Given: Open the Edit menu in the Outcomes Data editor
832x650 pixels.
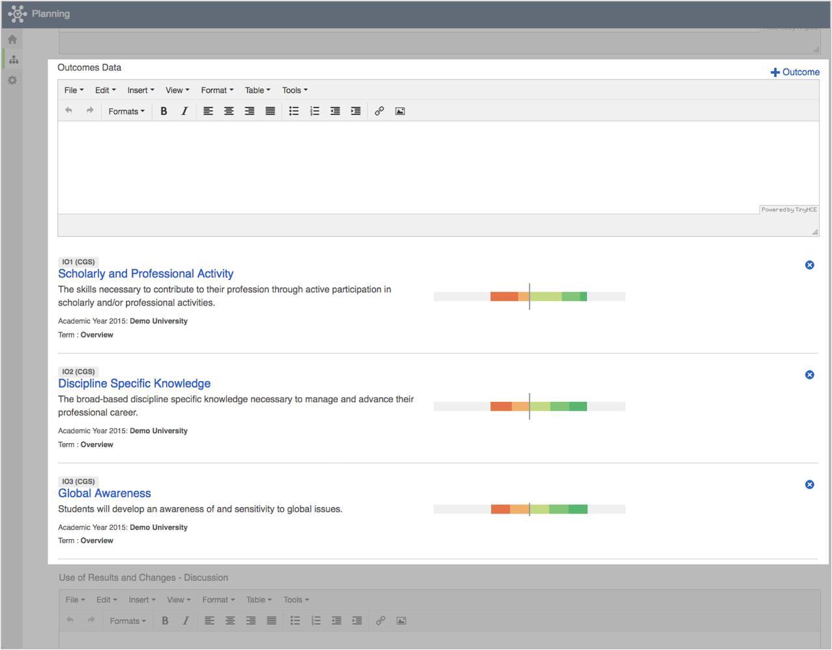Looking at the screenshot, I should pyautogui.click(x=105, y=90).
